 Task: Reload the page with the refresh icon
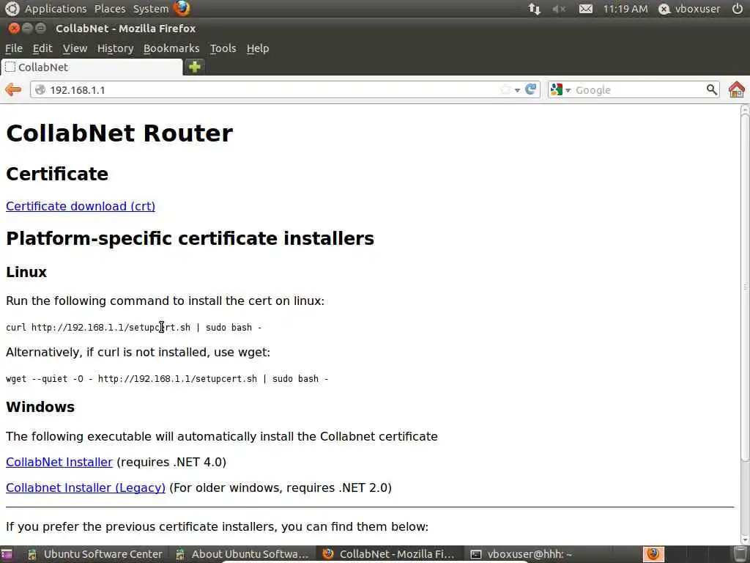click(x=530, y=89)
